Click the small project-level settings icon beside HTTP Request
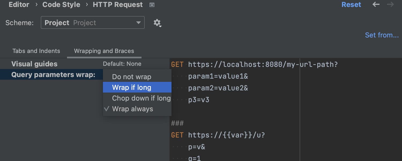The image size is (402, 161). tap(152, 5)
